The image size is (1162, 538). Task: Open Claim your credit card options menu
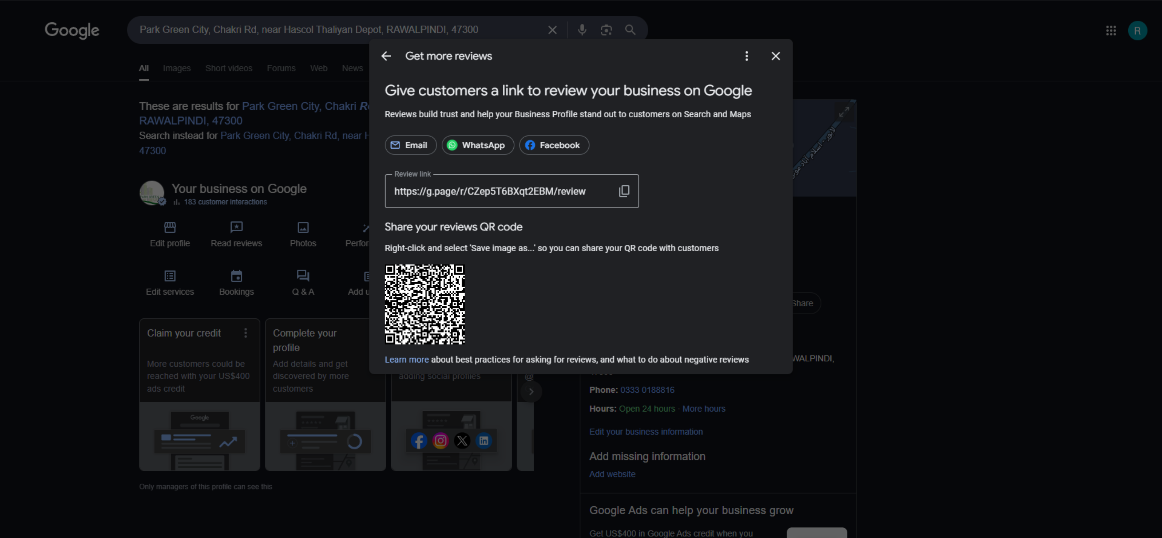tap(245, 333)
